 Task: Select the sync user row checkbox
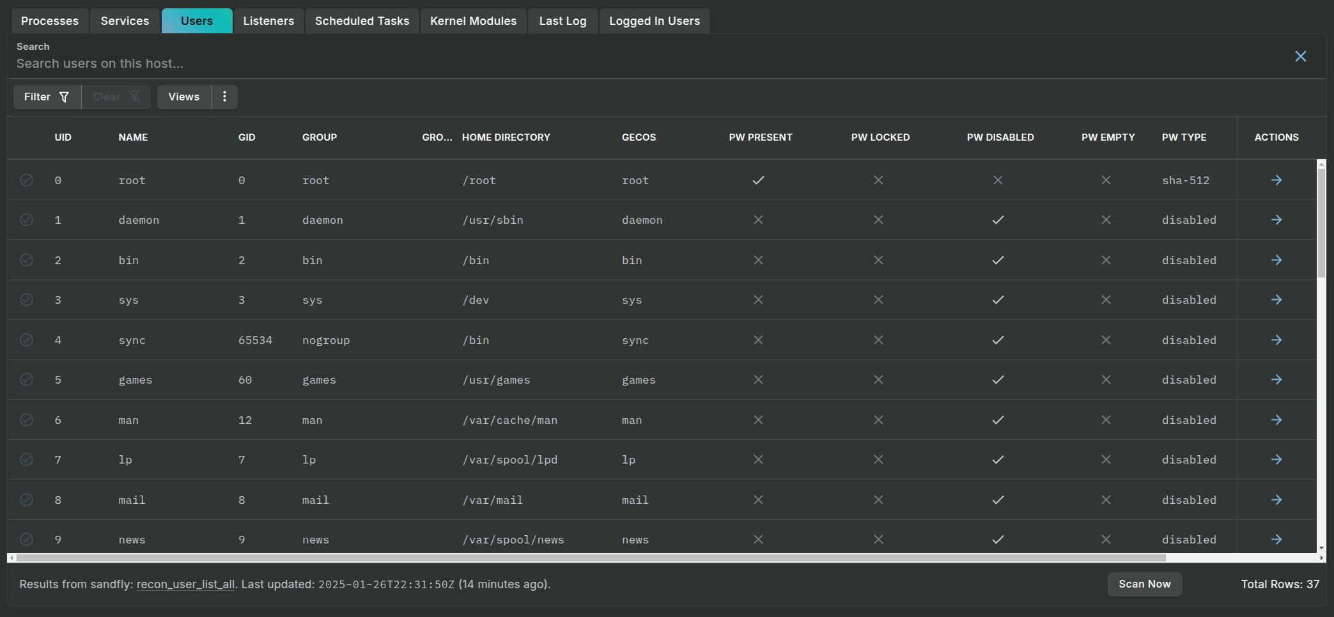click(26, 340)
